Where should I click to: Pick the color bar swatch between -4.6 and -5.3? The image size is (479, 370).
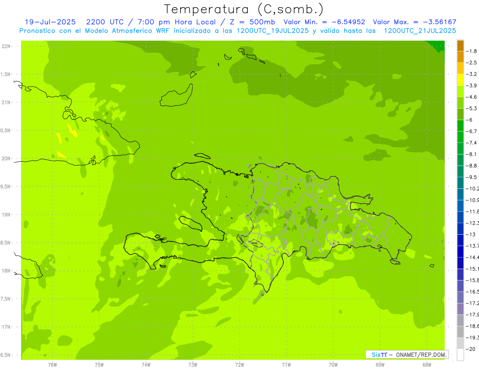(x=460, y=103)
